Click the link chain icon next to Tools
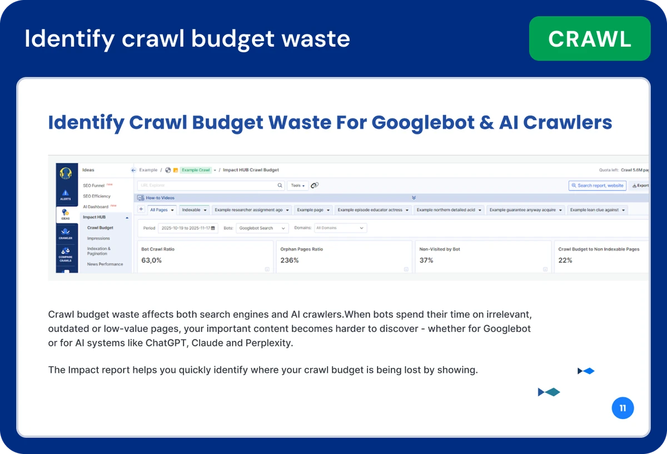The image size is (667, 454). pos(315,186)
